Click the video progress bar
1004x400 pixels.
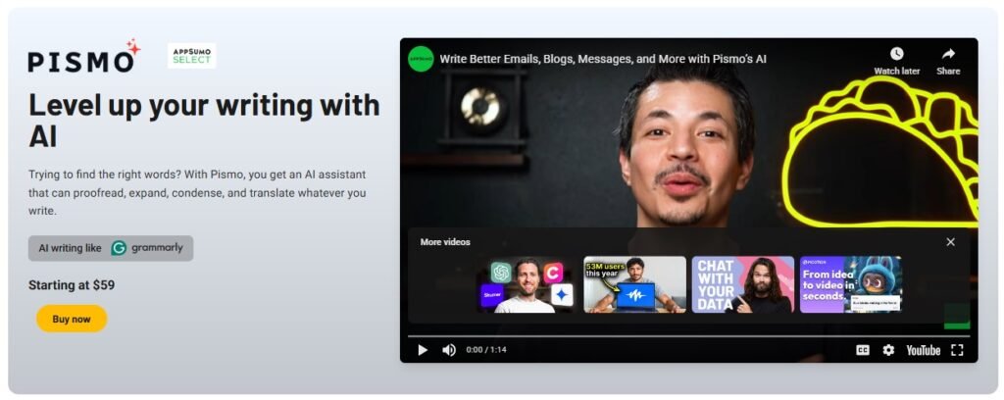pos(688,335)
